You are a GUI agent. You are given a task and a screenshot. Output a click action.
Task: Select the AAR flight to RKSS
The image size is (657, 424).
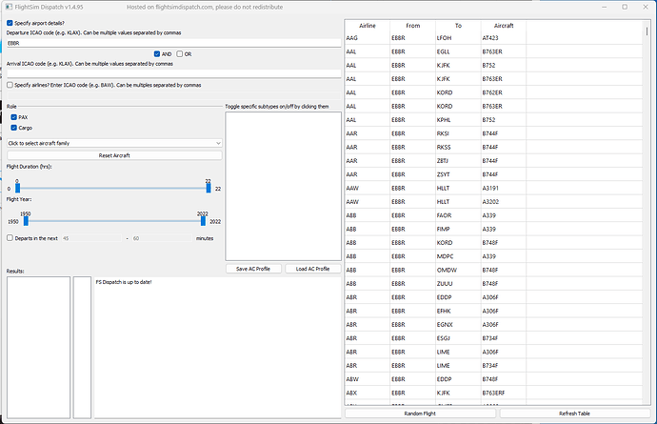pos(493,147)
